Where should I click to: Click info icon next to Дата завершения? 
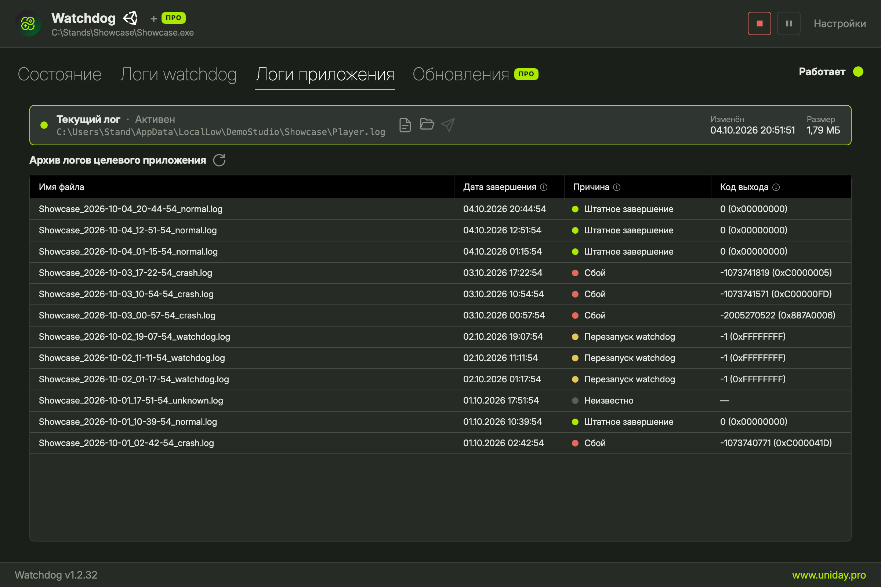click(x=544, y=187)
